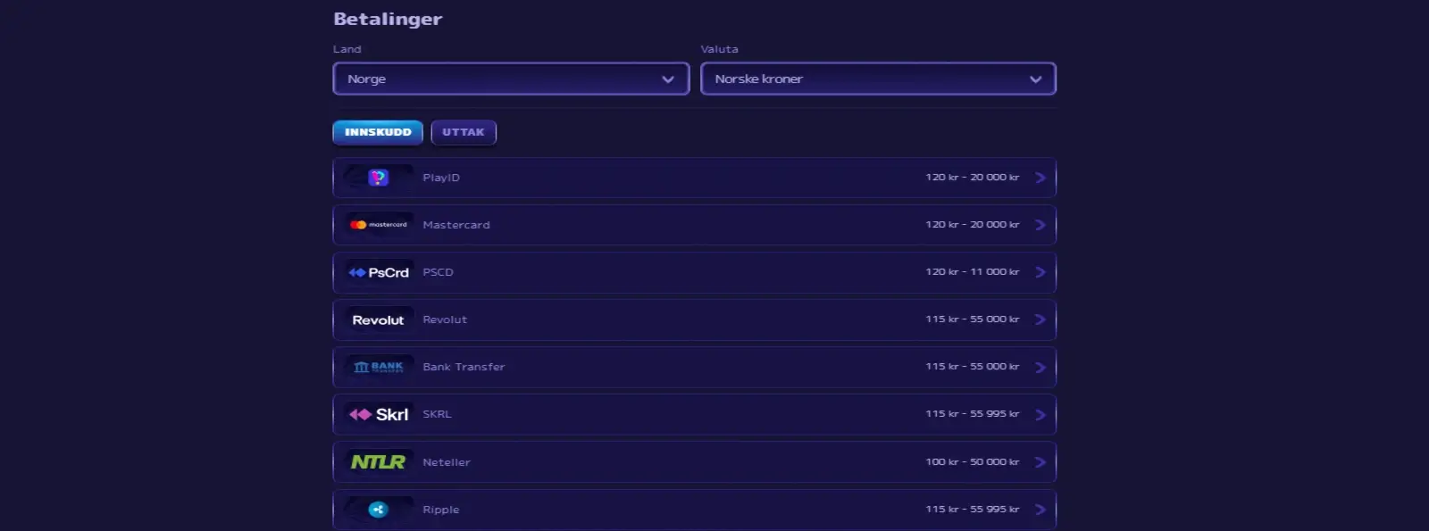Click the Neteller payment method label

click(x=447, y=462)
